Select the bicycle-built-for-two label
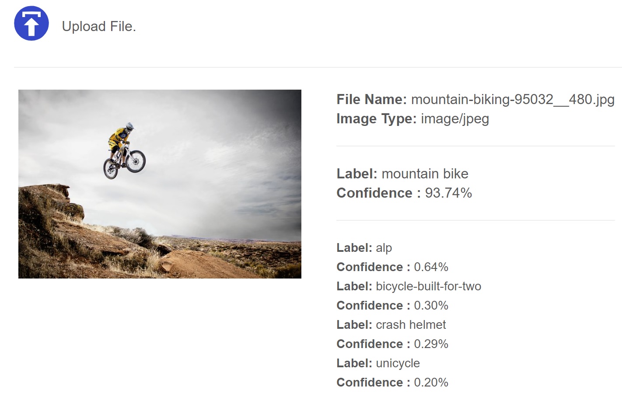 [x=428, y=286]
